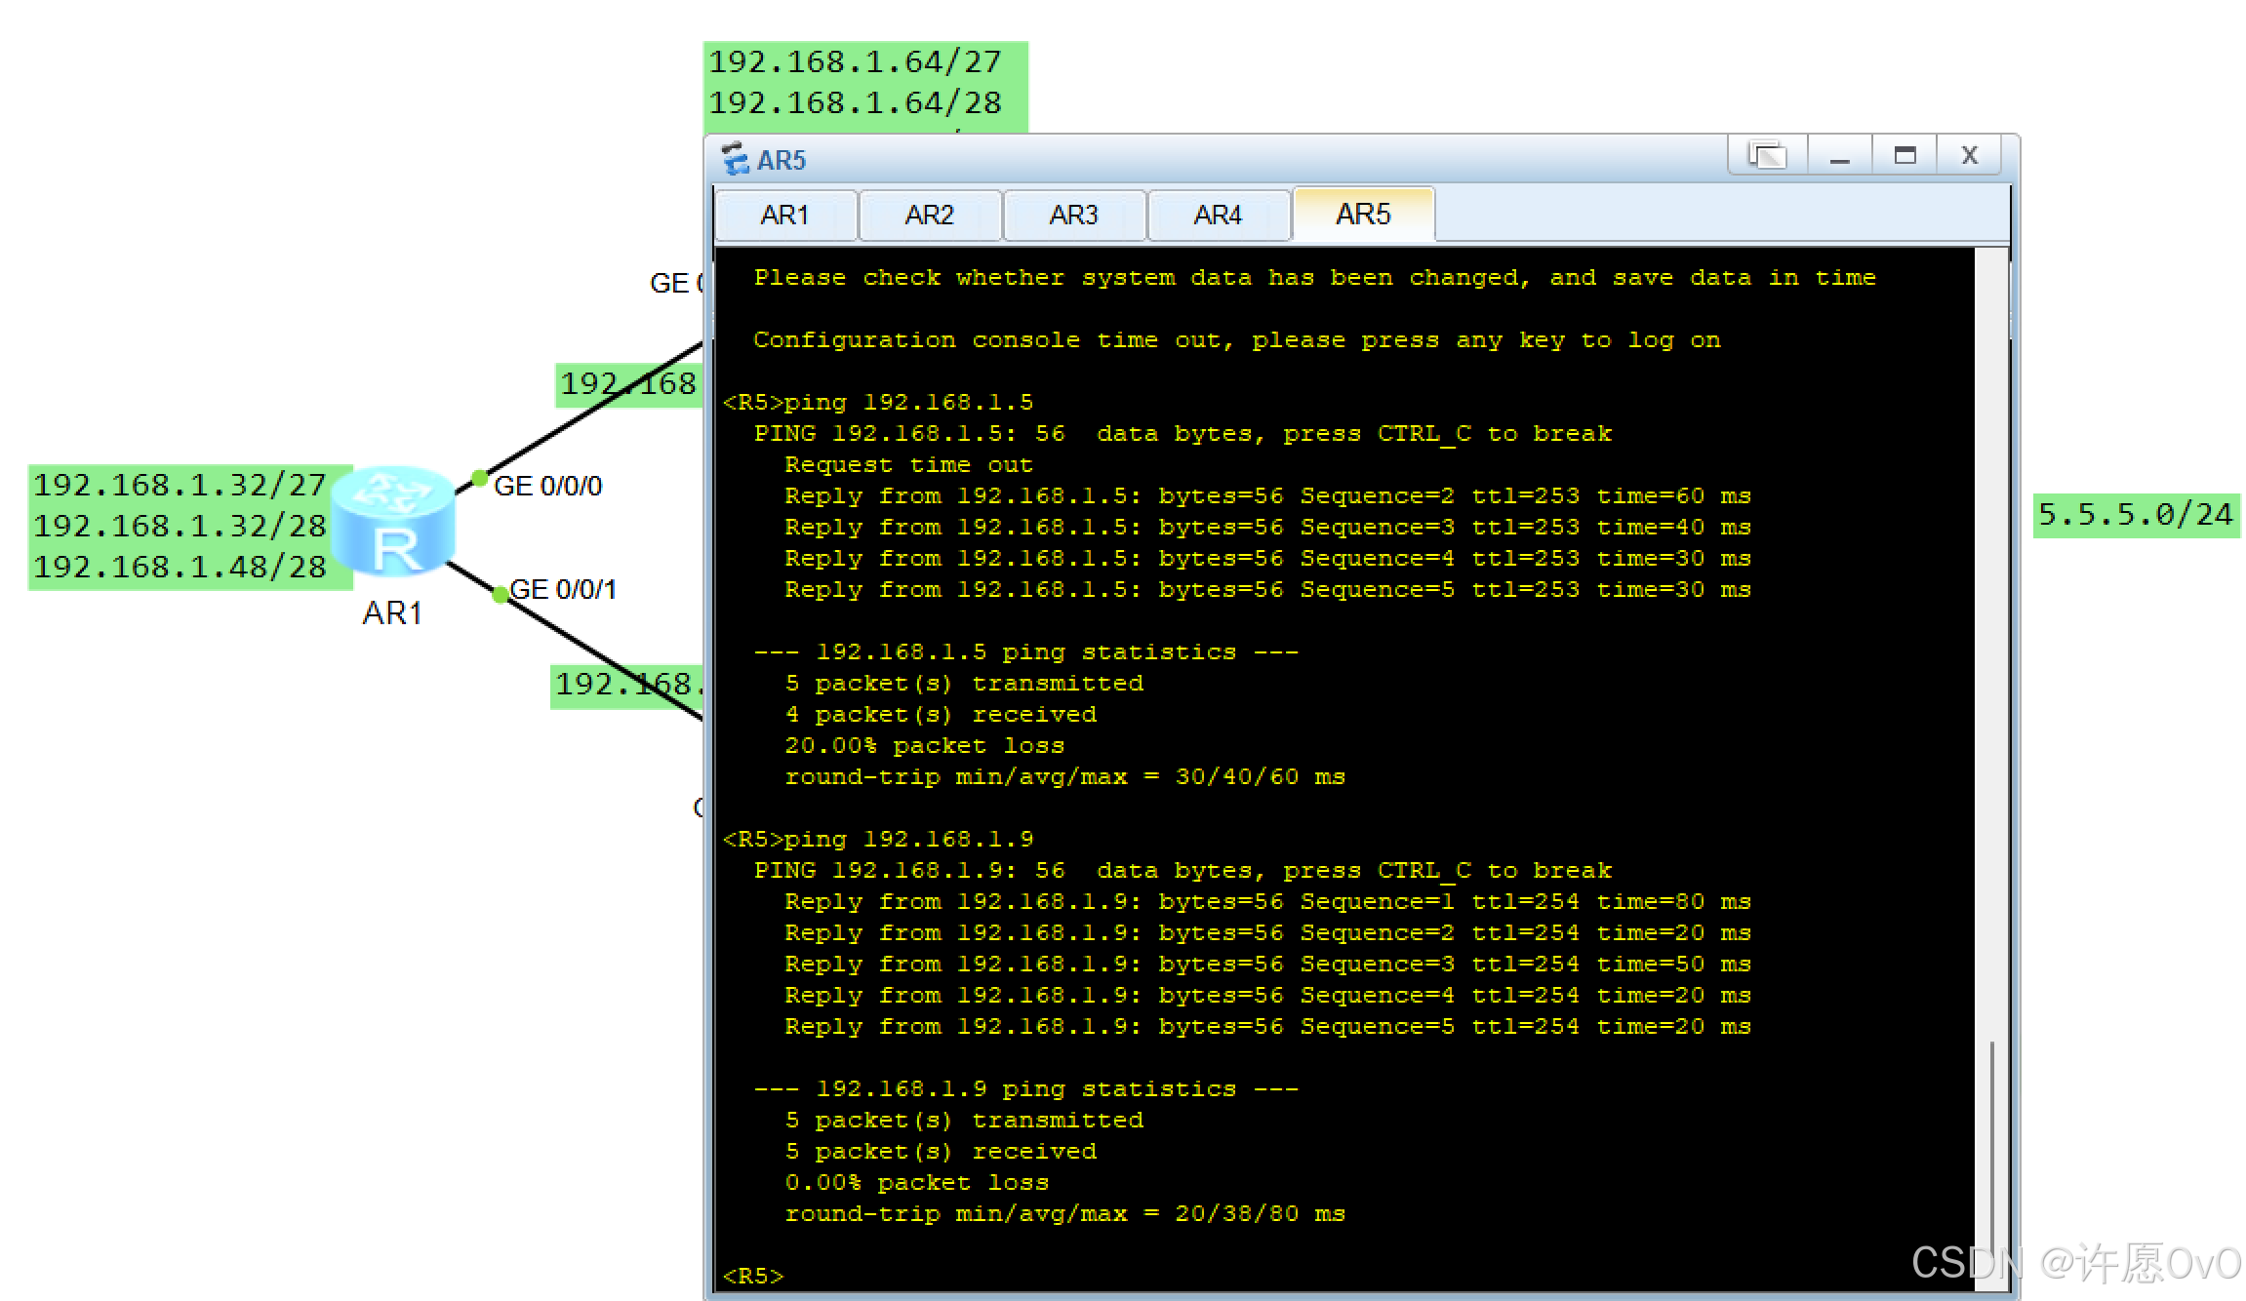Close the AR5 terminal window
Screen dimensions: 2246x1301
(x=1969, y=156)
